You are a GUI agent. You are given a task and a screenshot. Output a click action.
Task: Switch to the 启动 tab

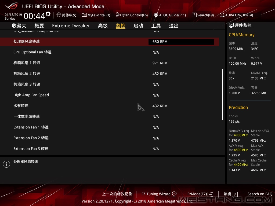click(138, 26)
